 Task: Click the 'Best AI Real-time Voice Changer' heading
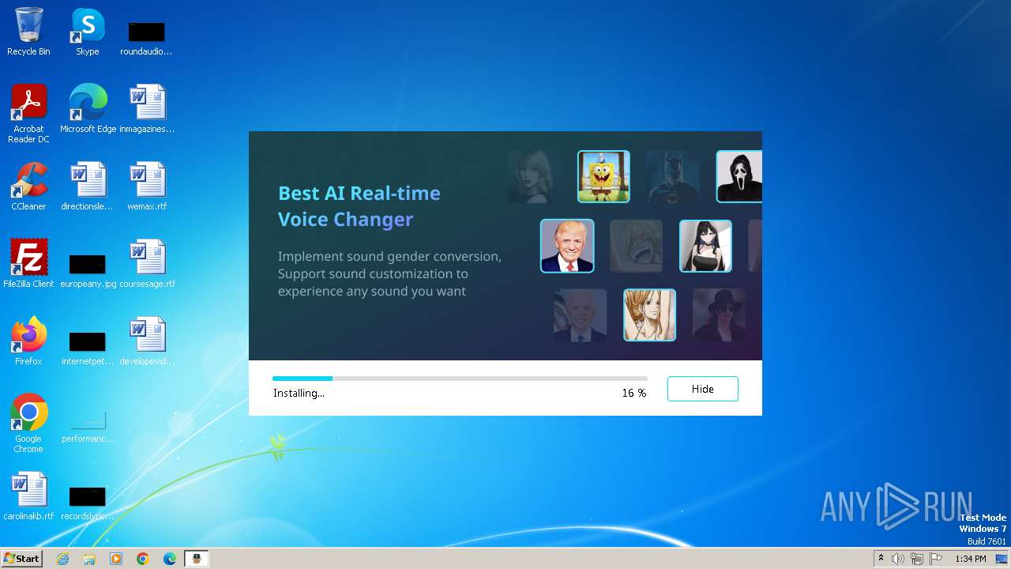(359, 205)
